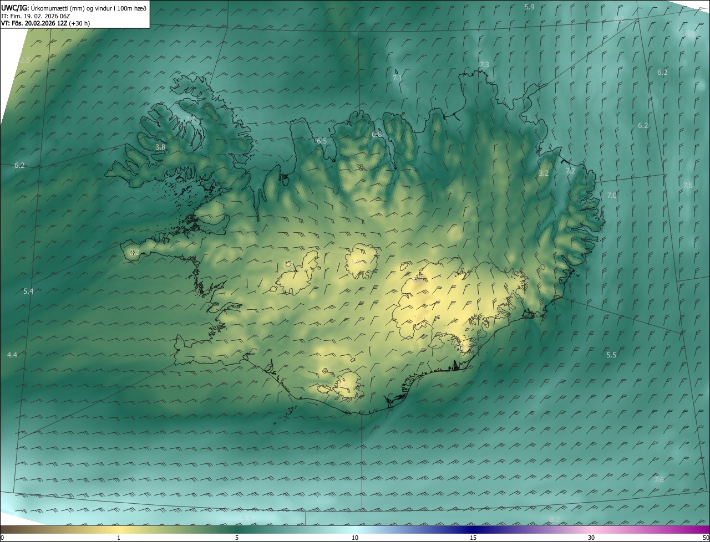Image resolution: width=710 pixels, height=542 pixels.
Task: Click the "15" tick label on the colour scale
Action: [x=473, y=538]
